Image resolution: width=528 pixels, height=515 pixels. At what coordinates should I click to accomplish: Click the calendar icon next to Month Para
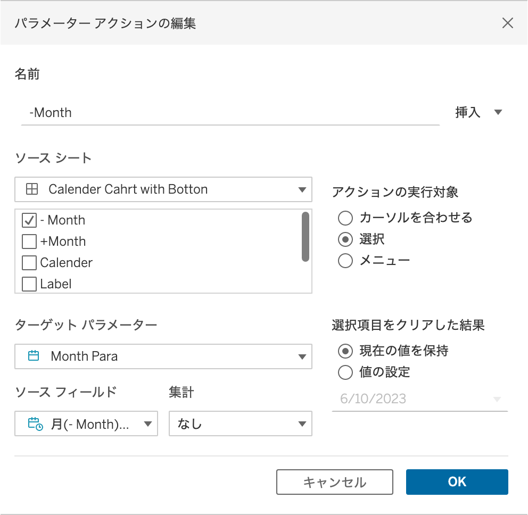[34, 356]
